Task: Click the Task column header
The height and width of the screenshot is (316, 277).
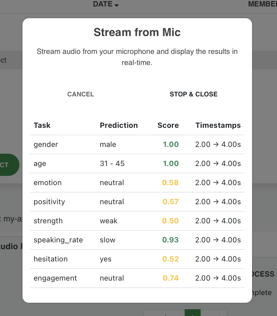Action: tap(42, 125)
